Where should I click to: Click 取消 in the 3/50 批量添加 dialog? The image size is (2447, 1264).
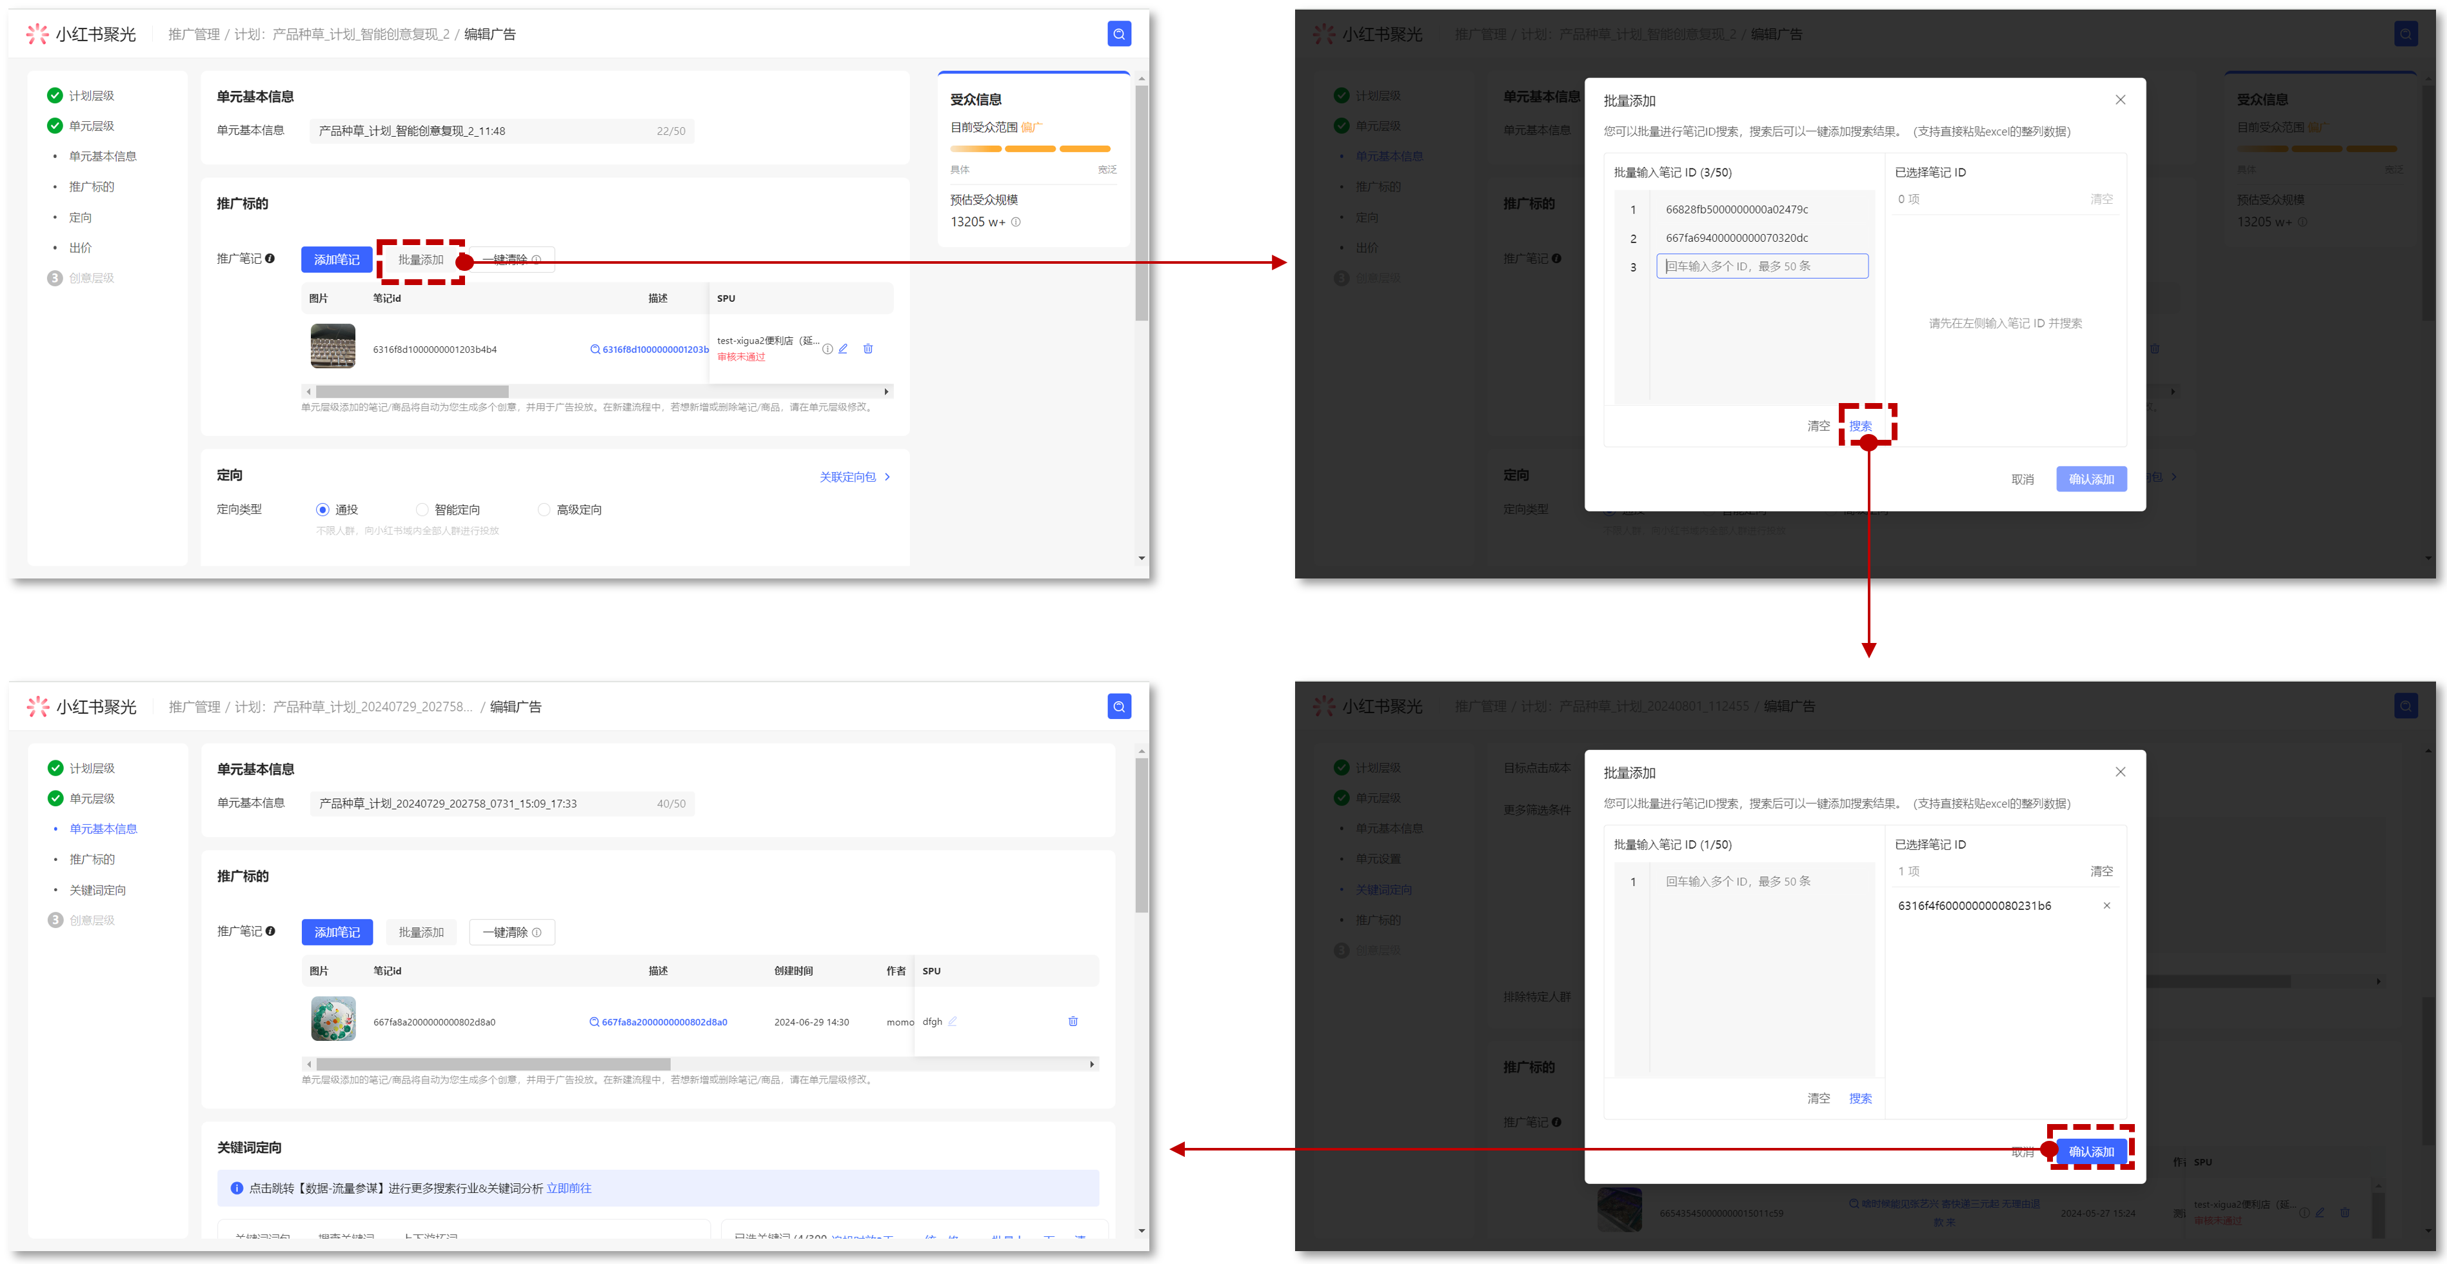click(x=2023, y=480)
